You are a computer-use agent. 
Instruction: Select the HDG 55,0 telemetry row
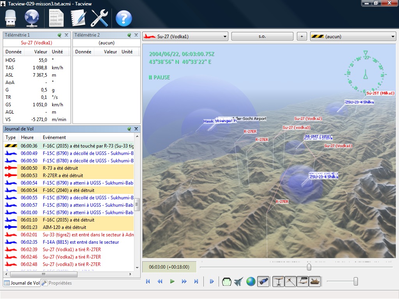(37, 60)
